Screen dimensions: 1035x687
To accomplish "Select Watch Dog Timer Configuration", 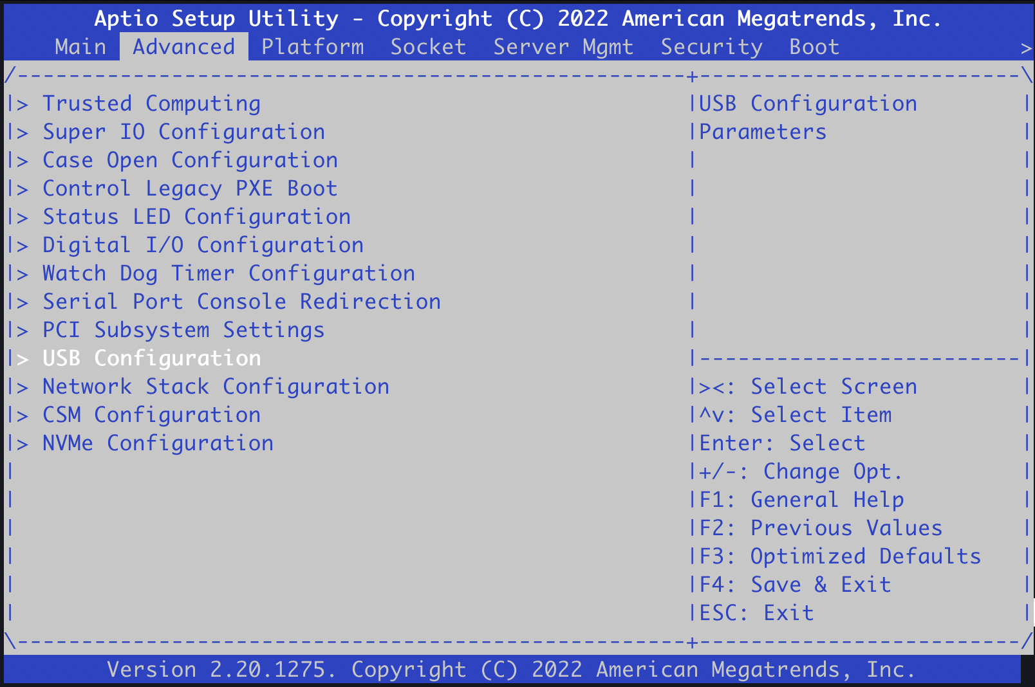I will pyautogui.click(x=228, y=273).
